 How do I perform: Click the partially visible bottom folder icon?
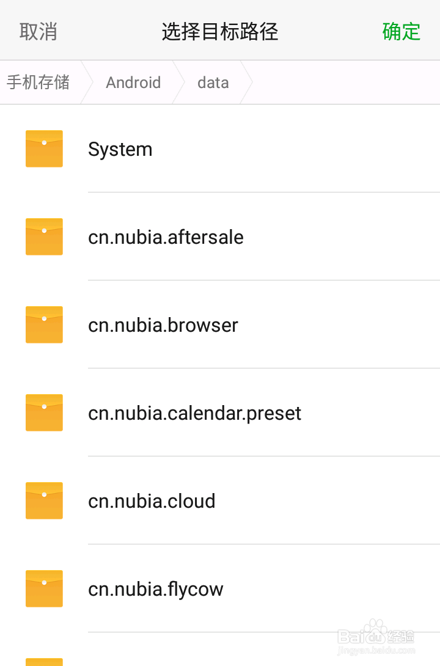44,662
